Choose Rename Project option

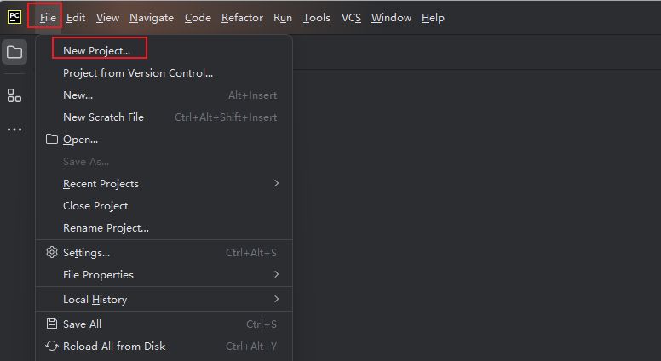[x=106, y=227]
